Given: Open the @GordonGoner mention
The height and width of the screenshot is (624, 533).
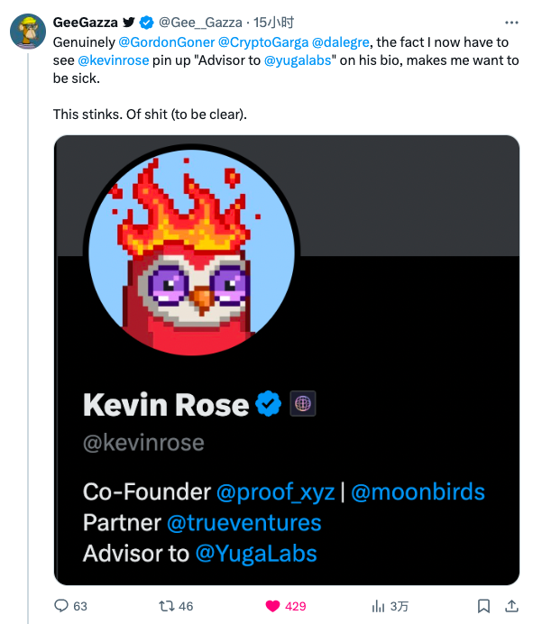Looking at the screenshot, I should 166,42.
